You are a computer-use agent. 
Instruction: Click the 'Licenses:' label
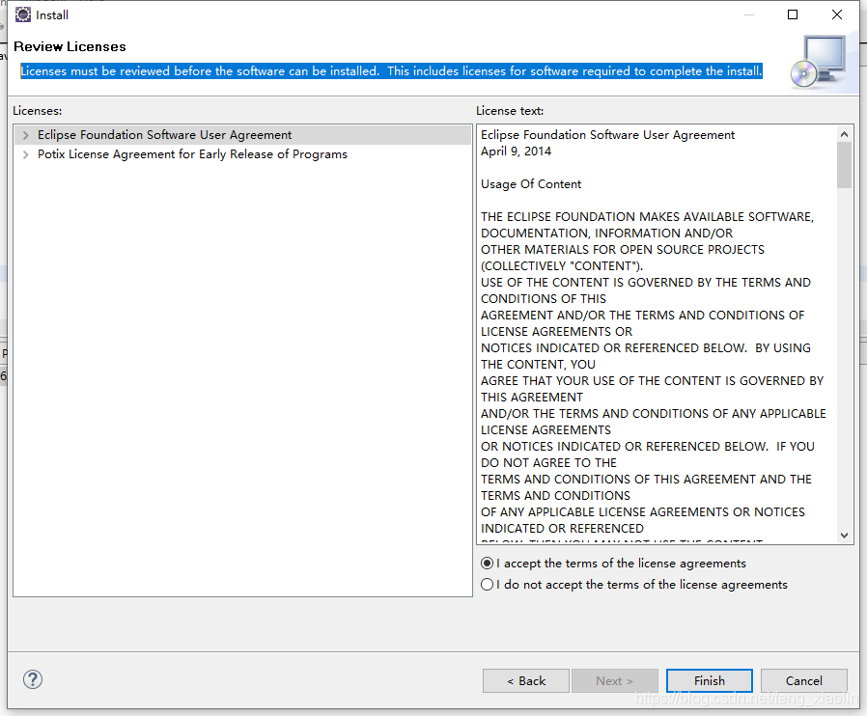pos(38,111)
